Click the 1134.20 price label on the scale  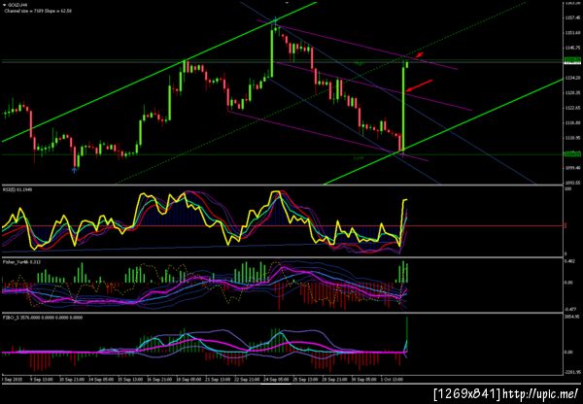pyautogui.click(x=572, y=78)
